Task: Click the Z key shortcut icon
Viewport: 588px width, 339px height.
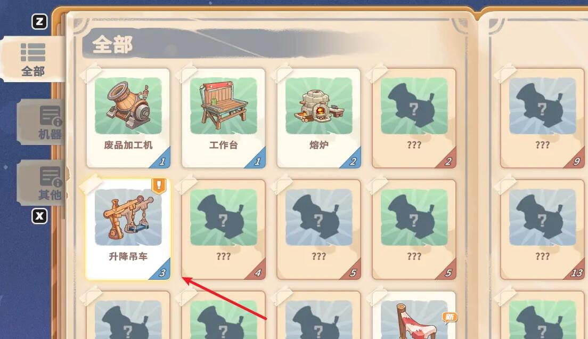Action: [x=39, y=22]
